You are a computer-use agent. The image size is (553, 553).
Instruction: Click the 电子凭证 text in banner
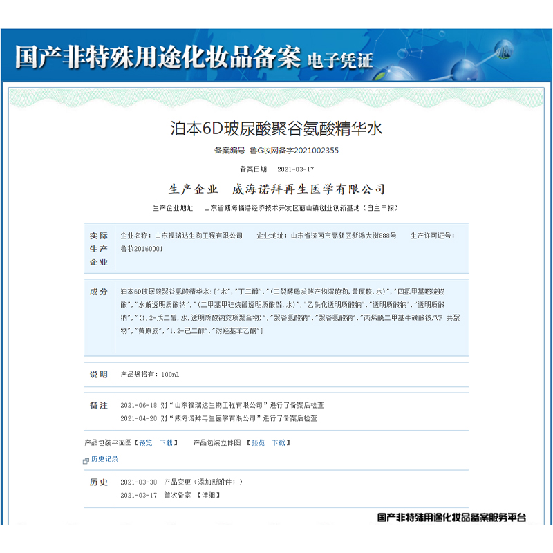click(340, 59)
